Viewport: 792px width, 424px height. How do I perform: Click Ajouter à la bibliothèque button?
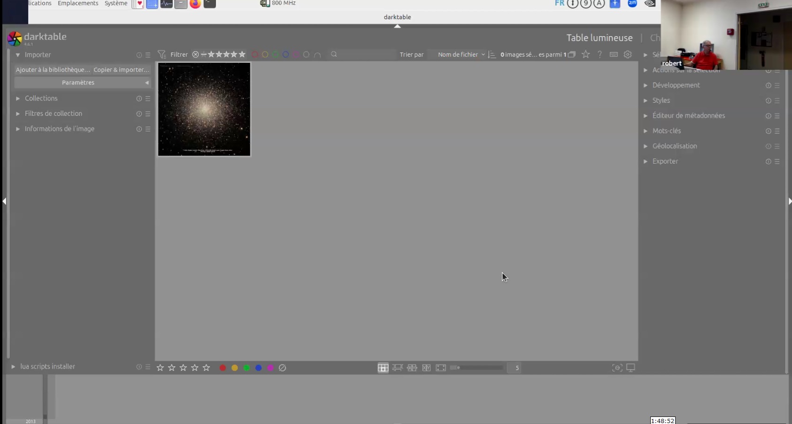point(53,70)
